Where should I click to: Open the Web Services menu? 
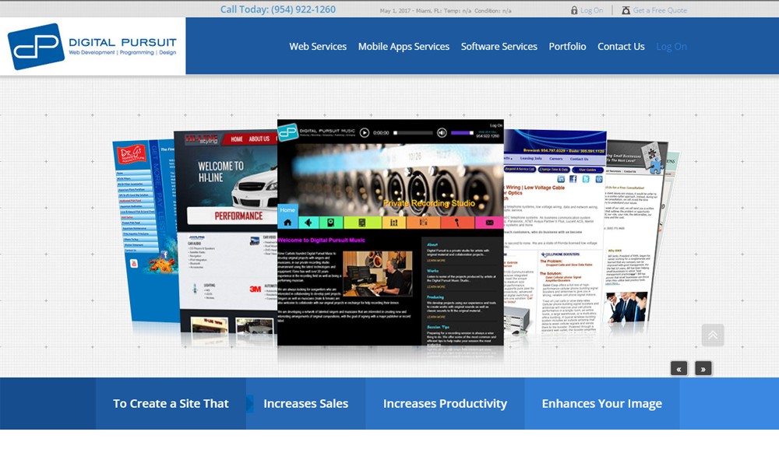click(x=318, y=47)
